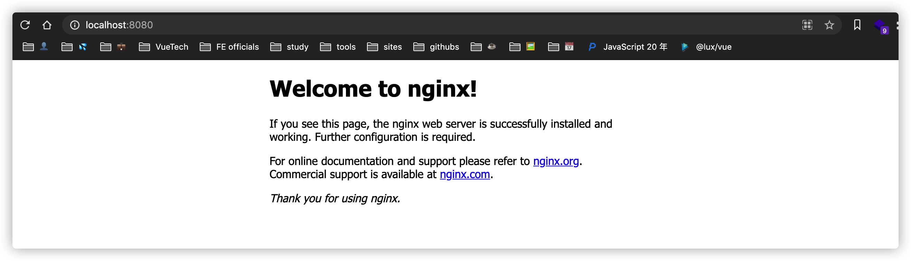Open the sites bookmark folder
This screenshot has height=261, width=911.
(x=384, y=47)
